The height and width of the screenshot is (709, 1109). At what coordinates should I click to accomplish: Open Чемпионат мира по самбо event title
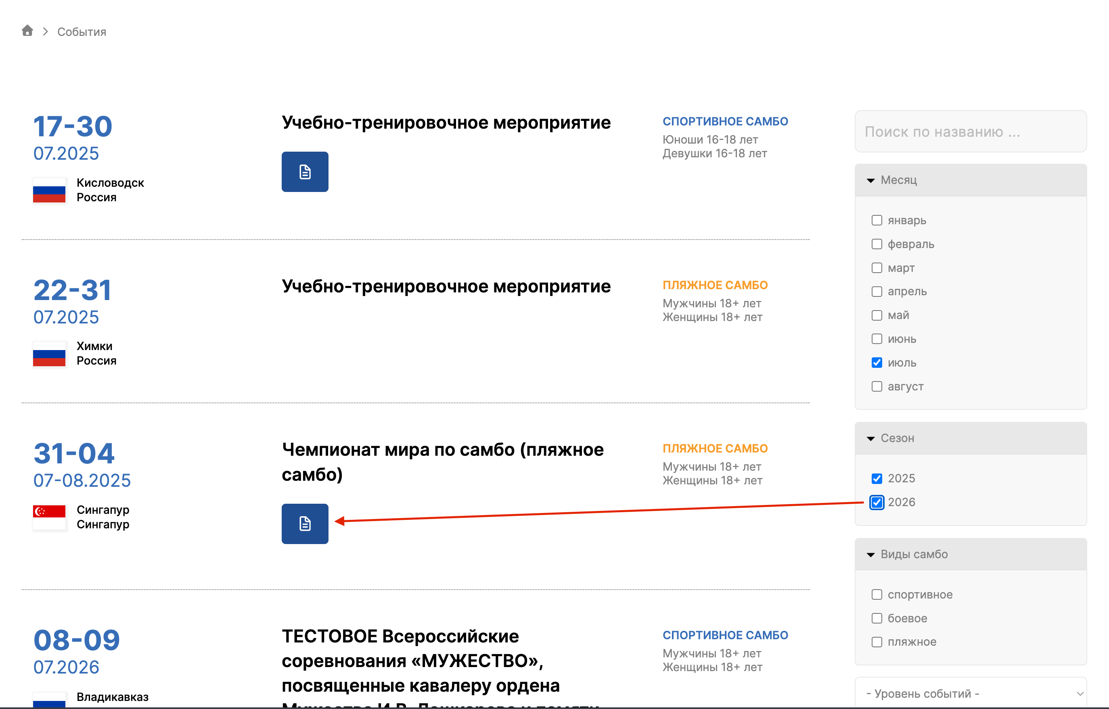[x=443, y=462]
